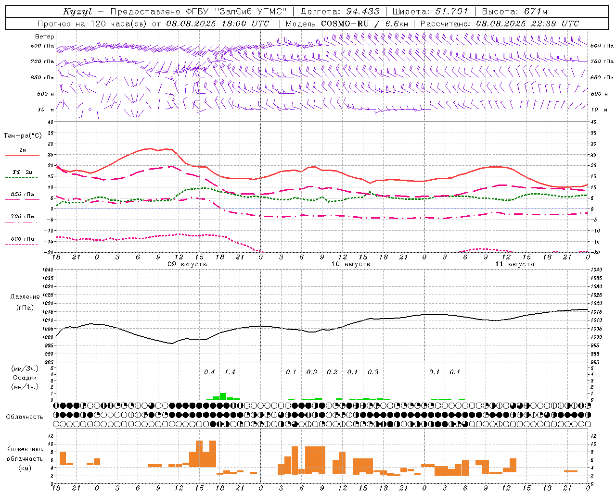The width and height of the screenshot is (616, 492).
Task: Click the computed time Рассчитано: 08.08.2025 22:39 UTC
Action: point(500,24)
